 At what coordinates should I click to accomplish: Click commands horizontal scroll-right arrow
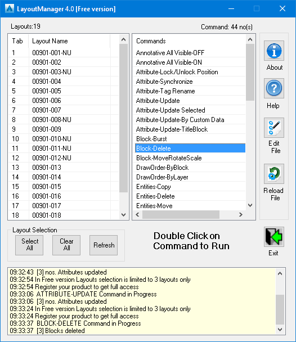coord(241,215)
